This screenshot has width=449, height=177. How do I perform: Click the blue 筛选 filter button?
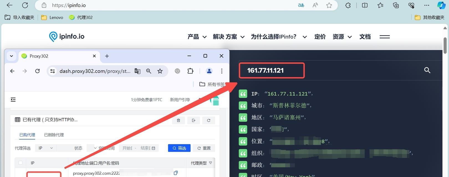179,148
